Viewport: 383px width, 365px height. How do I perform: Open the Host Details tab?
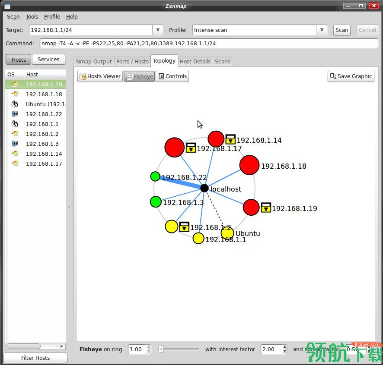pos(195,61)
